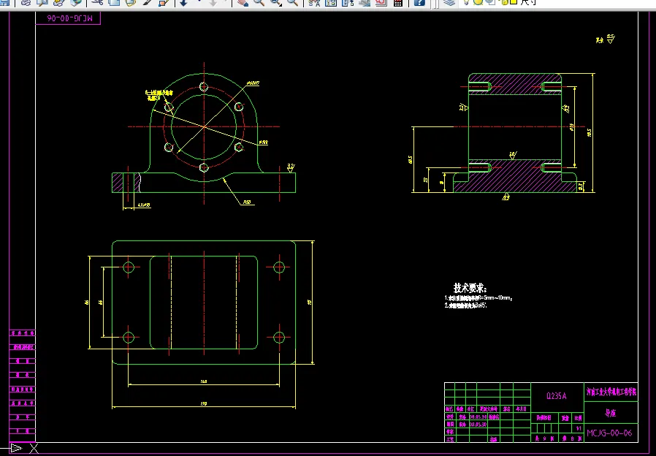656x456 pixels.
Task: Select the Match Properties brush tool
Action: [x=147, y=2]
